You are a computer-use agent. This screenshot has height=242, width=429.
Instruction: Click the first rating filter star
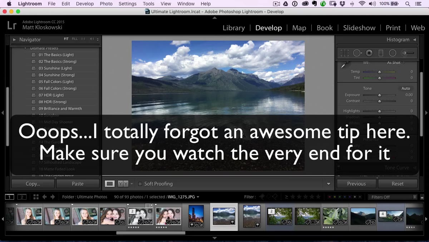[293, 197]
